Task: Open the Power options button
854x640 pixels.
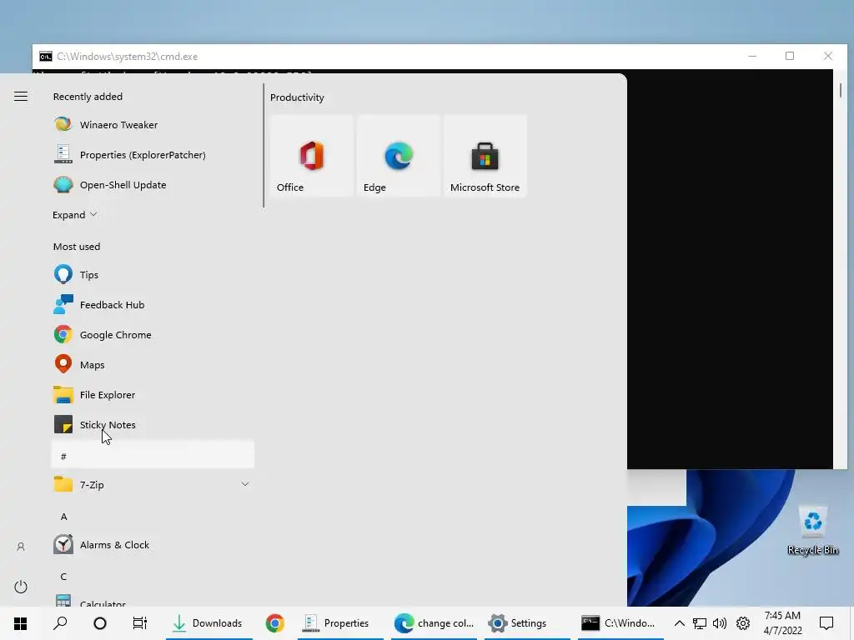Action: click(21, 586)
